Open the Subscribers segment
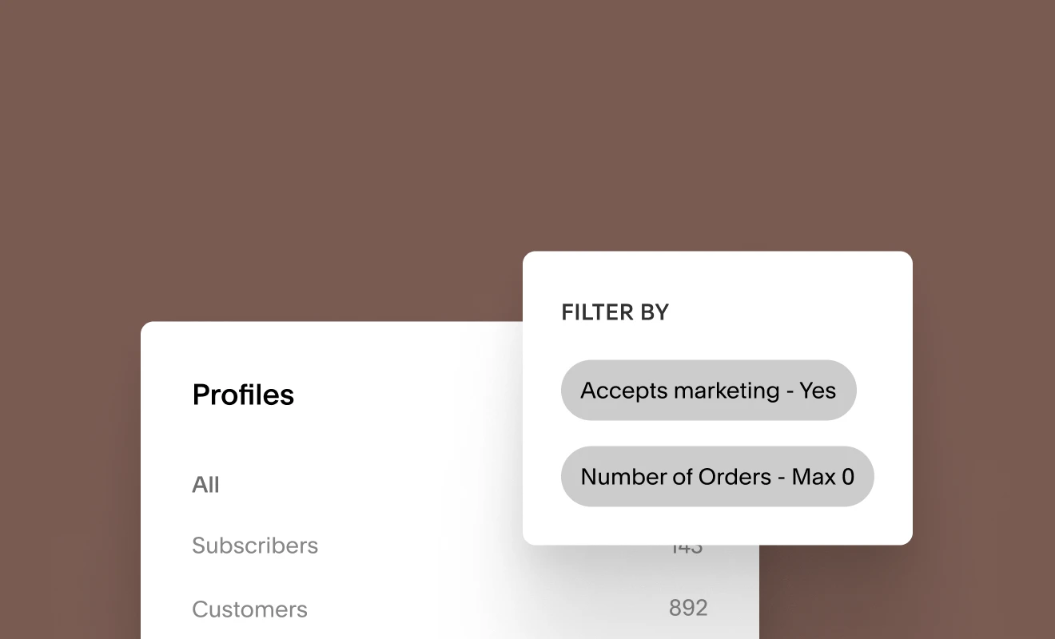1055x639 pixels. (x=255, y=546)
